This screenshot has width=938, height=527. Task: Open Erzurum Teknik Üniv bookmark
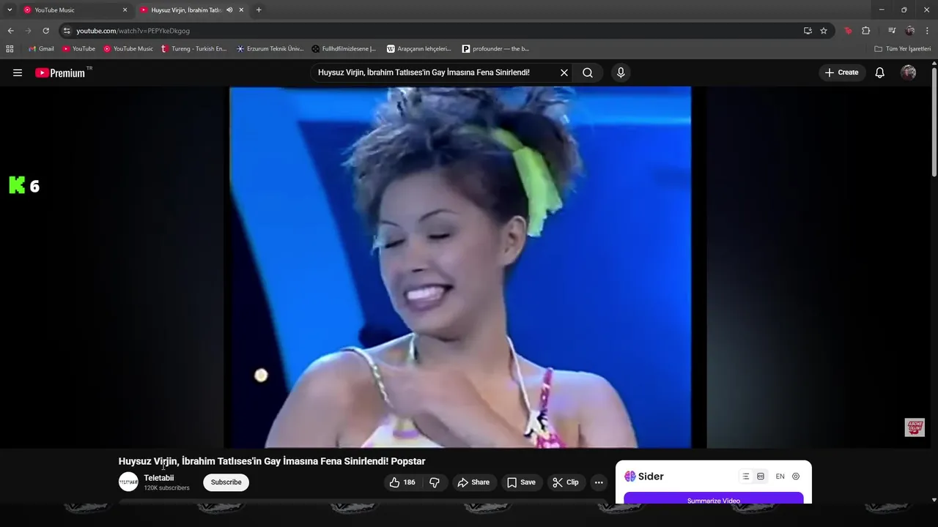tap(270, 49)
